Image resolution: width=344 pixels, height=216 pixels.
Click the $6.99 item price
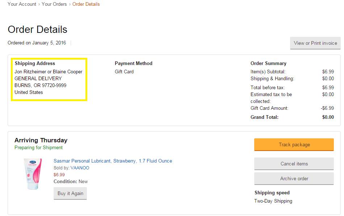click(59, 174)
